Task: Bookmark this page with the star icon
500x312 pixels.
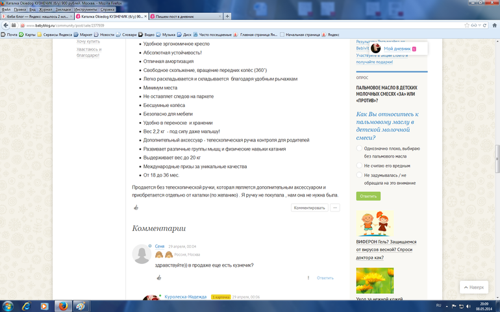Action: pyautogui.click(x=467, y=25)
